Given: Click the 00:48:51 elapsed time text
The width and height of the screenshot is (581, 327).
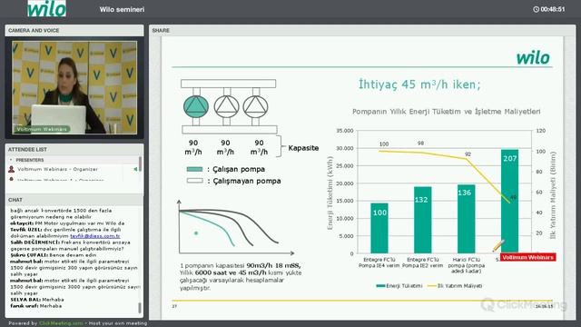Looking at the screenshot, I should pos(553,9).
